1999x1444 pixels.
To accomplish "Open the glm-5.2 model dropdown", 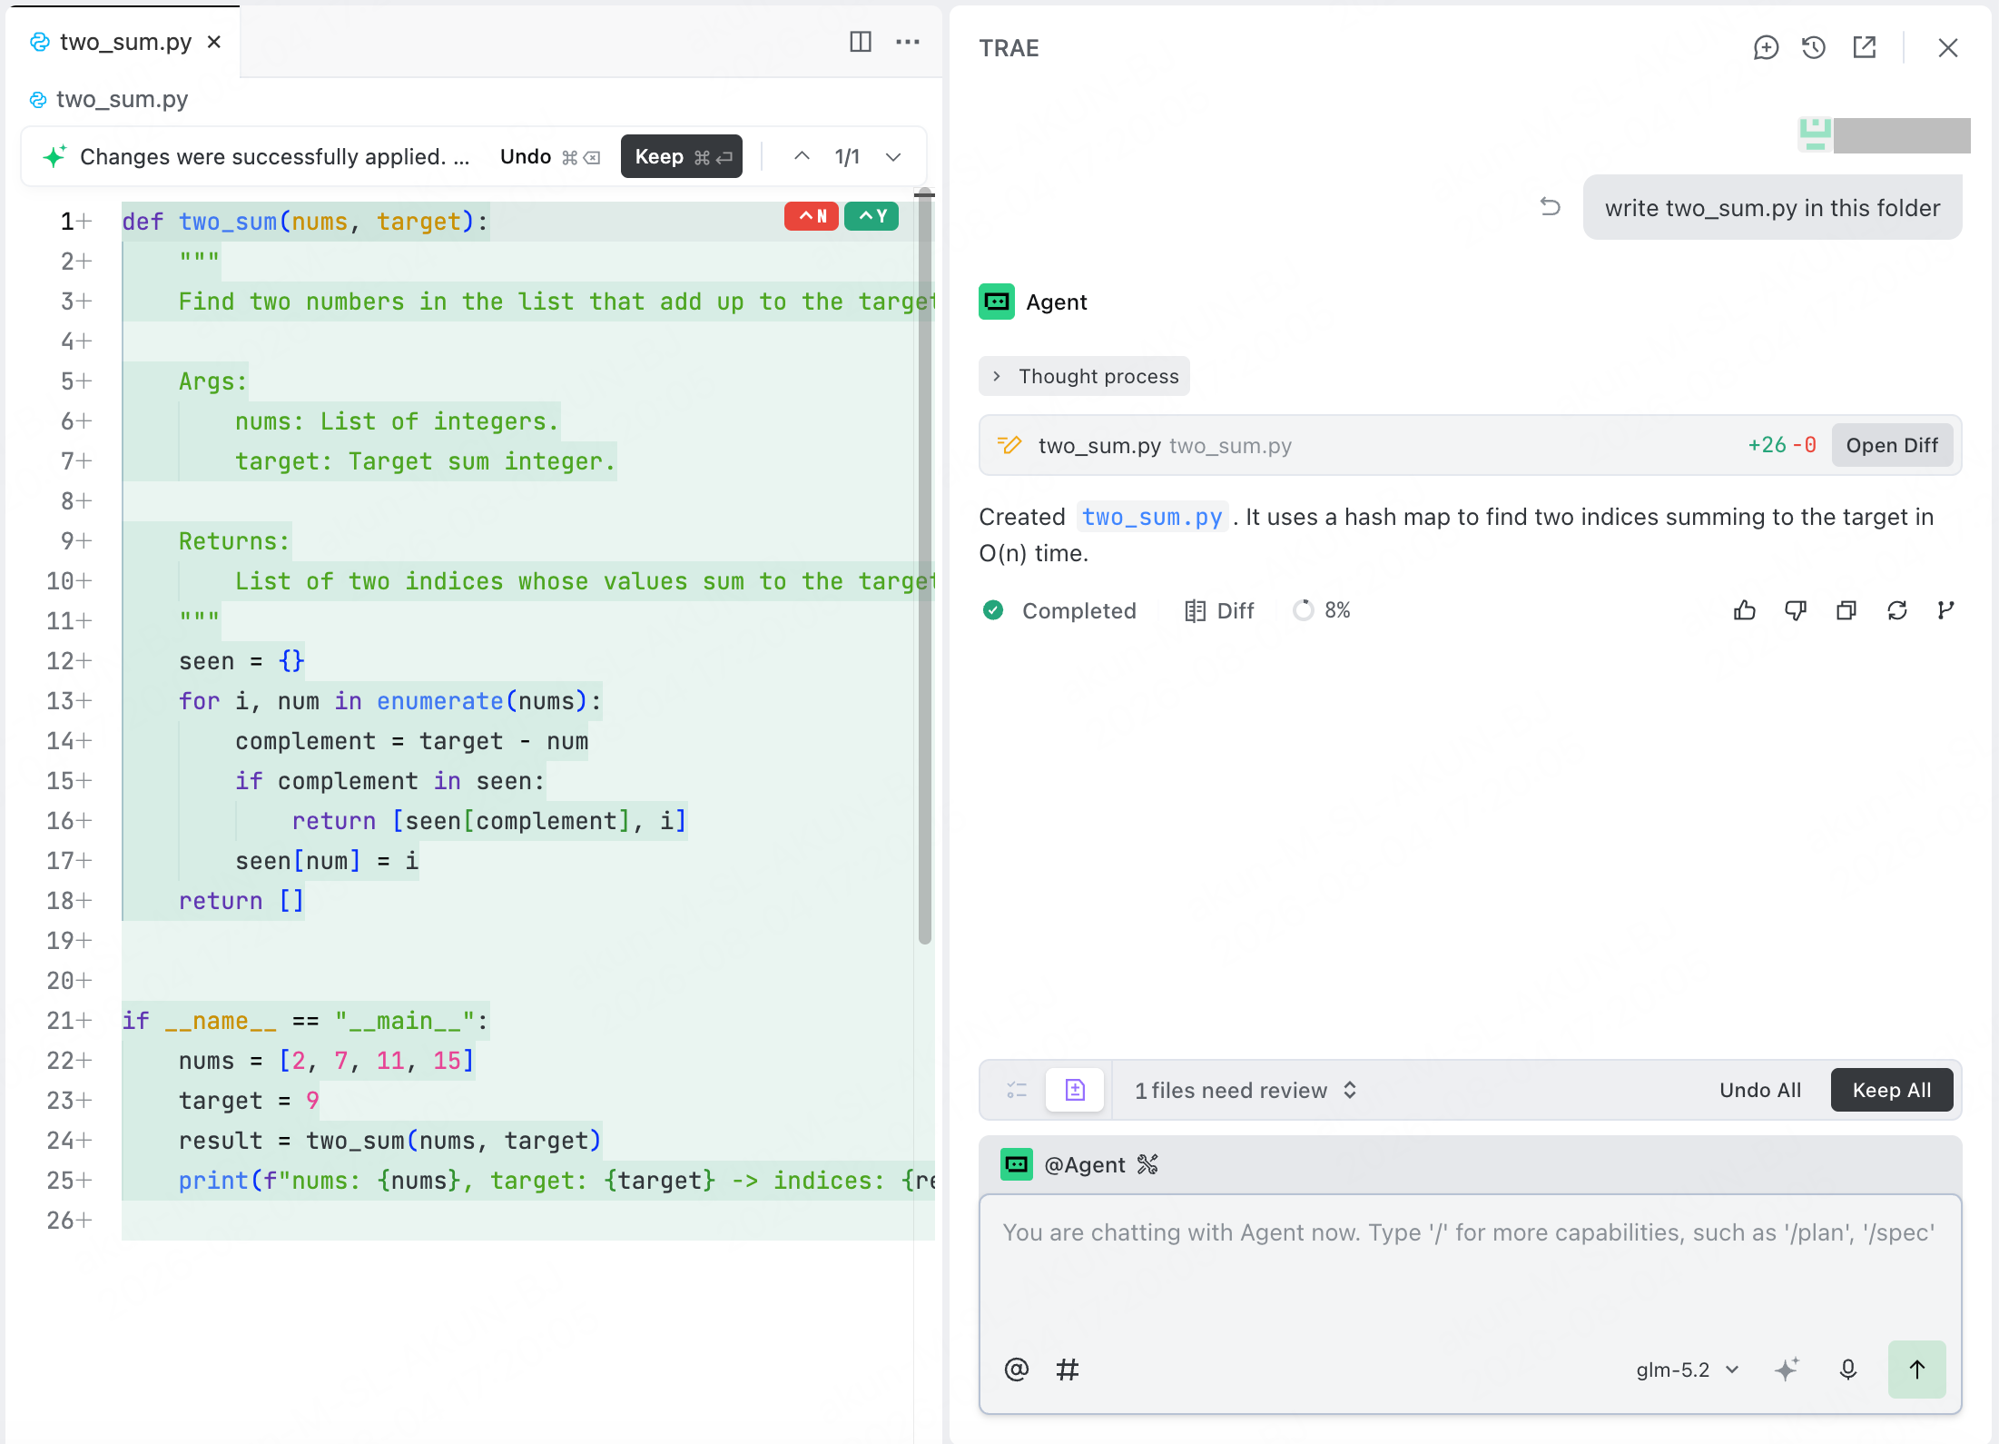I will click(x=1688, y=1370).
